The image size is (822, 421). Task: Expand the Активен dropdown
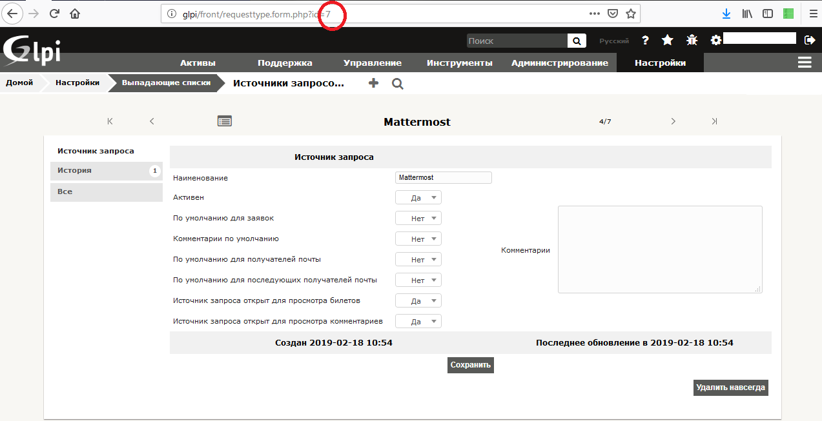click(418, 198)
